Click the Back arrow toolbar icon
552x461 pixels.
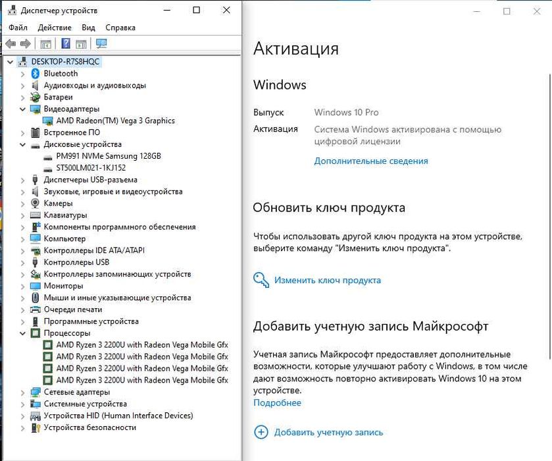pos(11,43)
